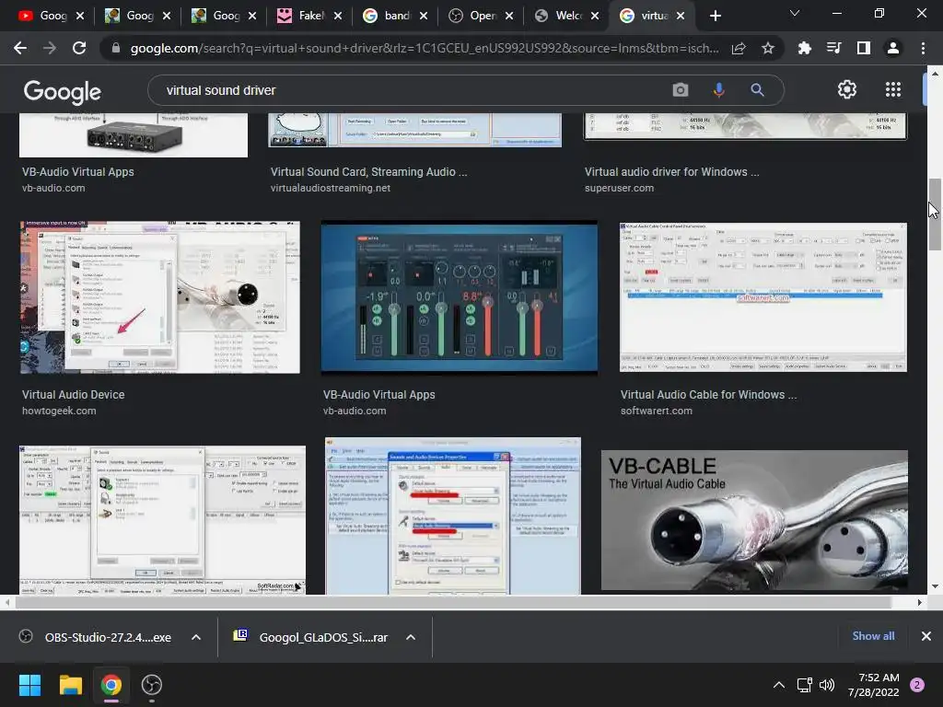
Task: Reload the current page
Action: click(79, 48)
